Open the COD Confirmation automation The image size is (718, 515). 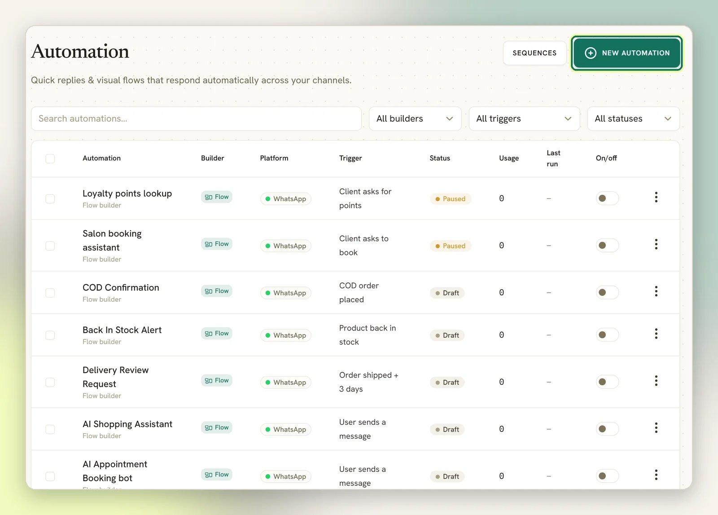(x=121, y=287)
